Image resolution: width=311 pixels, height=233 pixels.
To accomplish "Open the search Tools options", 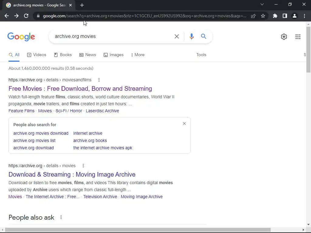I will (x=201, y=55).
